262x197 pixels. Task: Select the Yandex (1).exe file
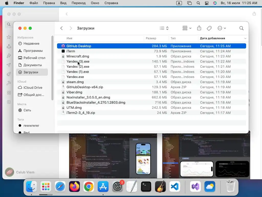(151, 72)
